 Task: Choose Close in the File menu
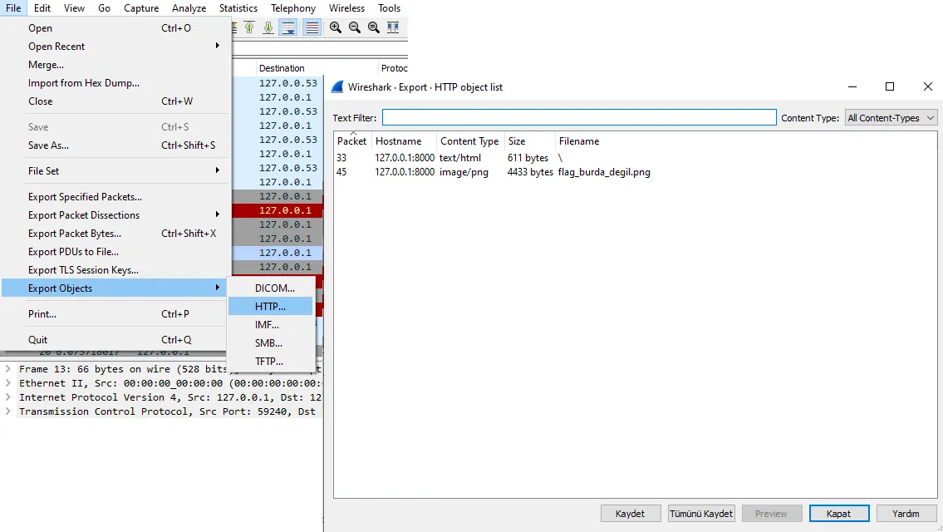115,101
